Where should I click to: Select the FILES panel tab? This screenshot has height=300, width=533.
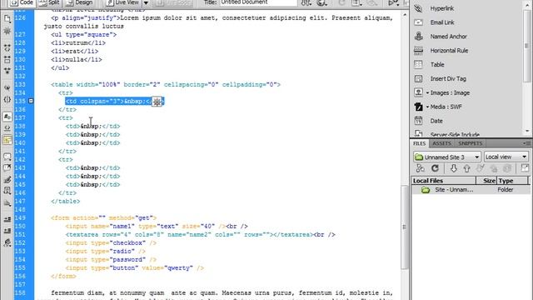pyautogui.click(x=420, y=143)
